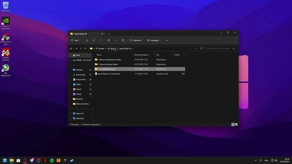This screenshot has width=292, height=164.
Task: Select folder 1- Mouse & Keyboard Tweaks
Action: pos(140,60)
